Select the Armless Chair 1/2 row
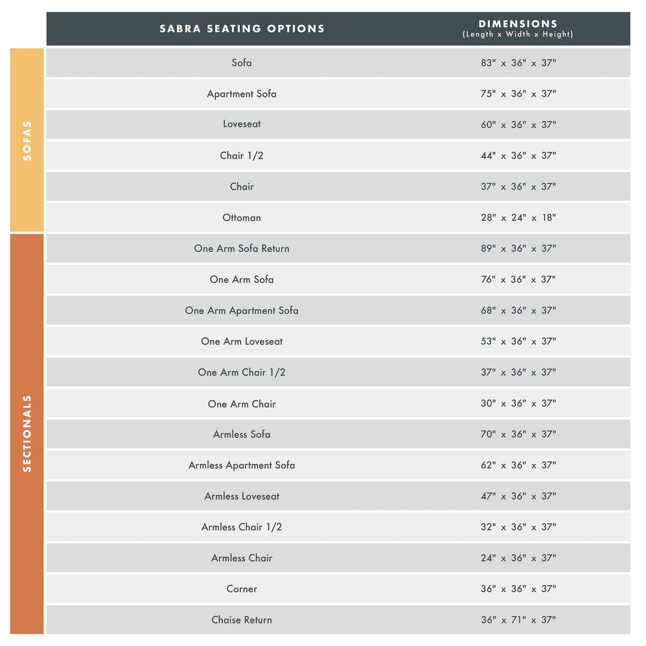Image resolution: width=646 pixels, height=646 pixels. (242, 527)
